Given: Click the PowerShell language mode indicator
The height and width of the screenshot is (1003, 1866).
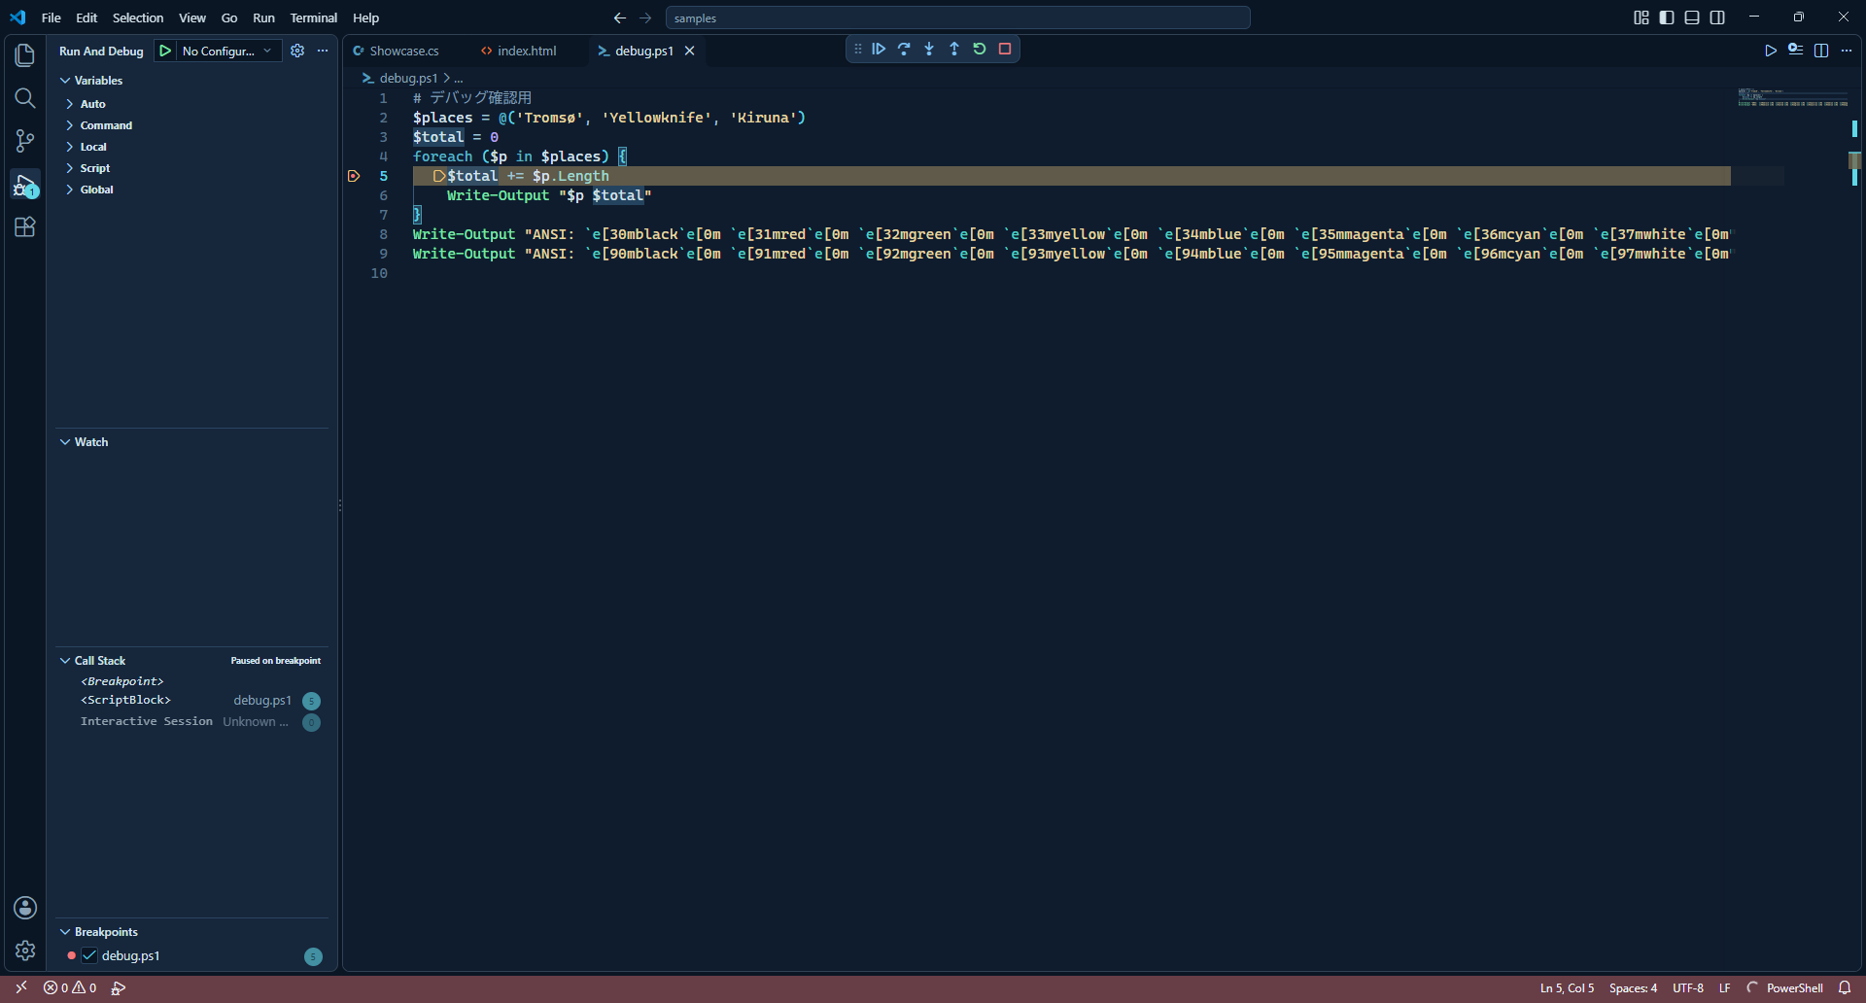Looking at the screenshot, I should point(1794,987).
